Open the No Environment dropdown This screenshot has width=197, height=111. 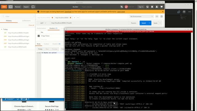(x=142, y=16)
